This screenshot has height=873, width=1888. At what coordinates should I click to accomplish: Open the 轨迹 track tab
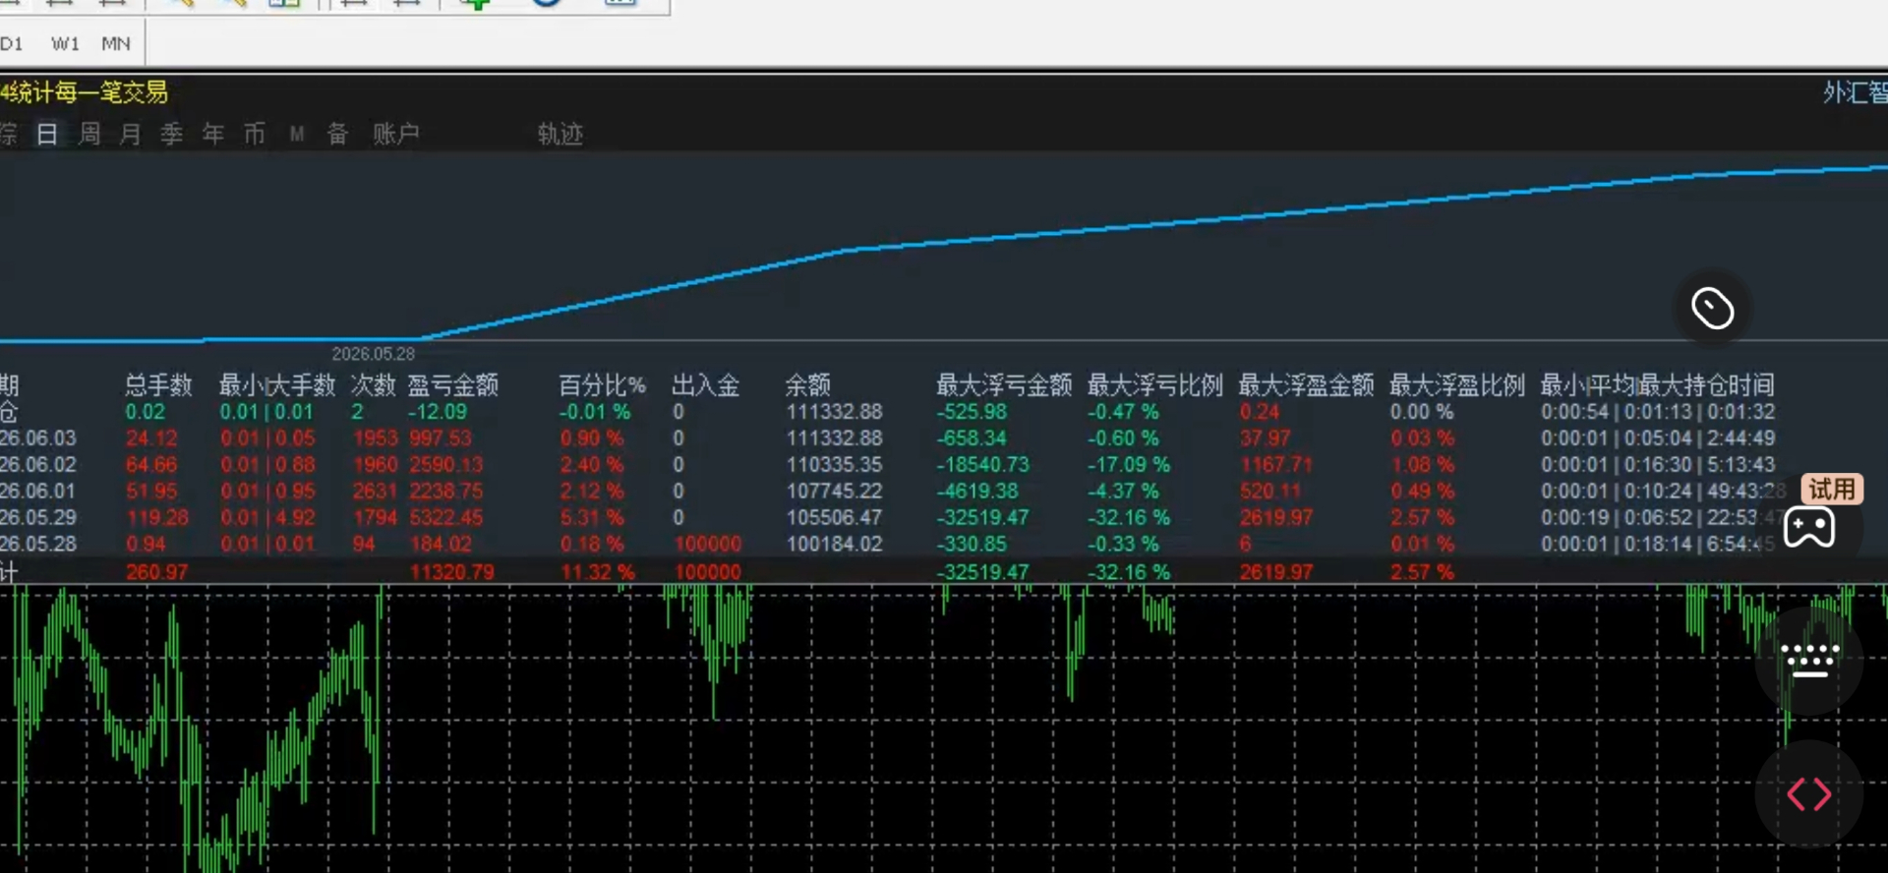pyautogui.click(x=560, y=134)
